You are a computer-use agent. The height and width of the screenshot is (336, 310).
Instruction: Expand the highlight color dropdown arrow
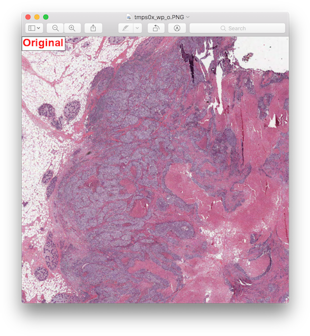137,28
